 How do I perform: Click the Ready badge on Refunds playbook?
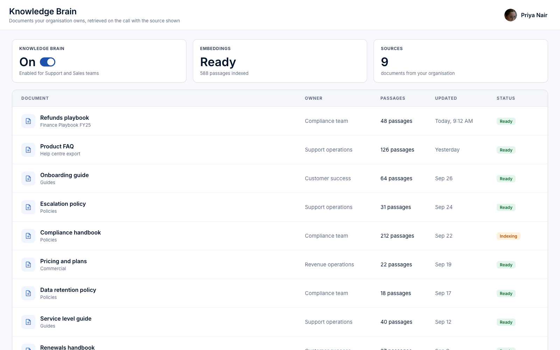[506, 121]
